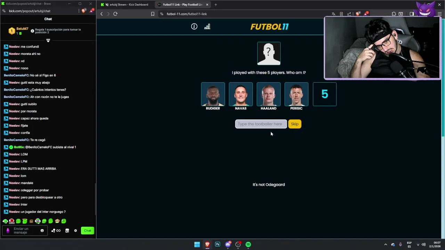Bookmark this page

pos(153,14)
